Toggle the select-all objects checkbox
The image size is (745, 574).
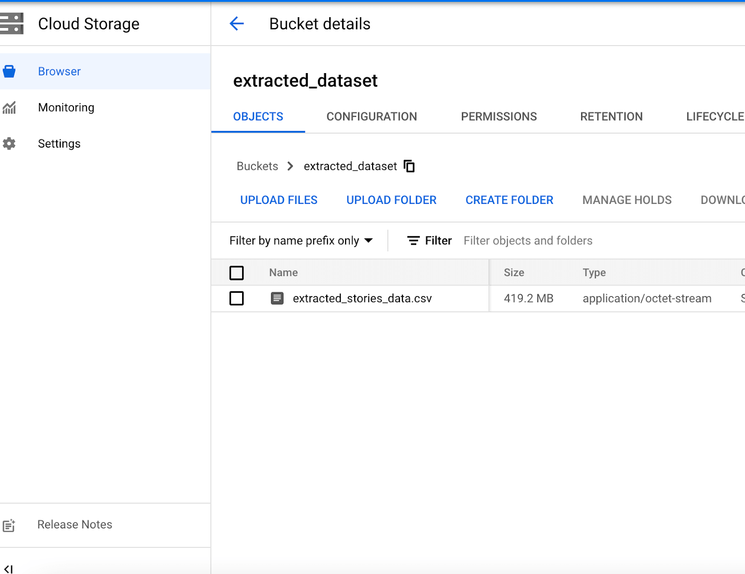click(x=237, y=273)
